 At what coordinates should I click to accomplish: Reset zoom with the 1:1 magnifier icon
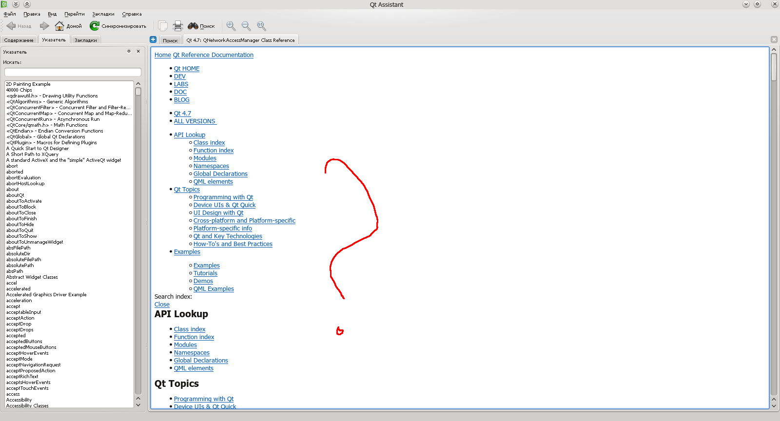[261, 26]
